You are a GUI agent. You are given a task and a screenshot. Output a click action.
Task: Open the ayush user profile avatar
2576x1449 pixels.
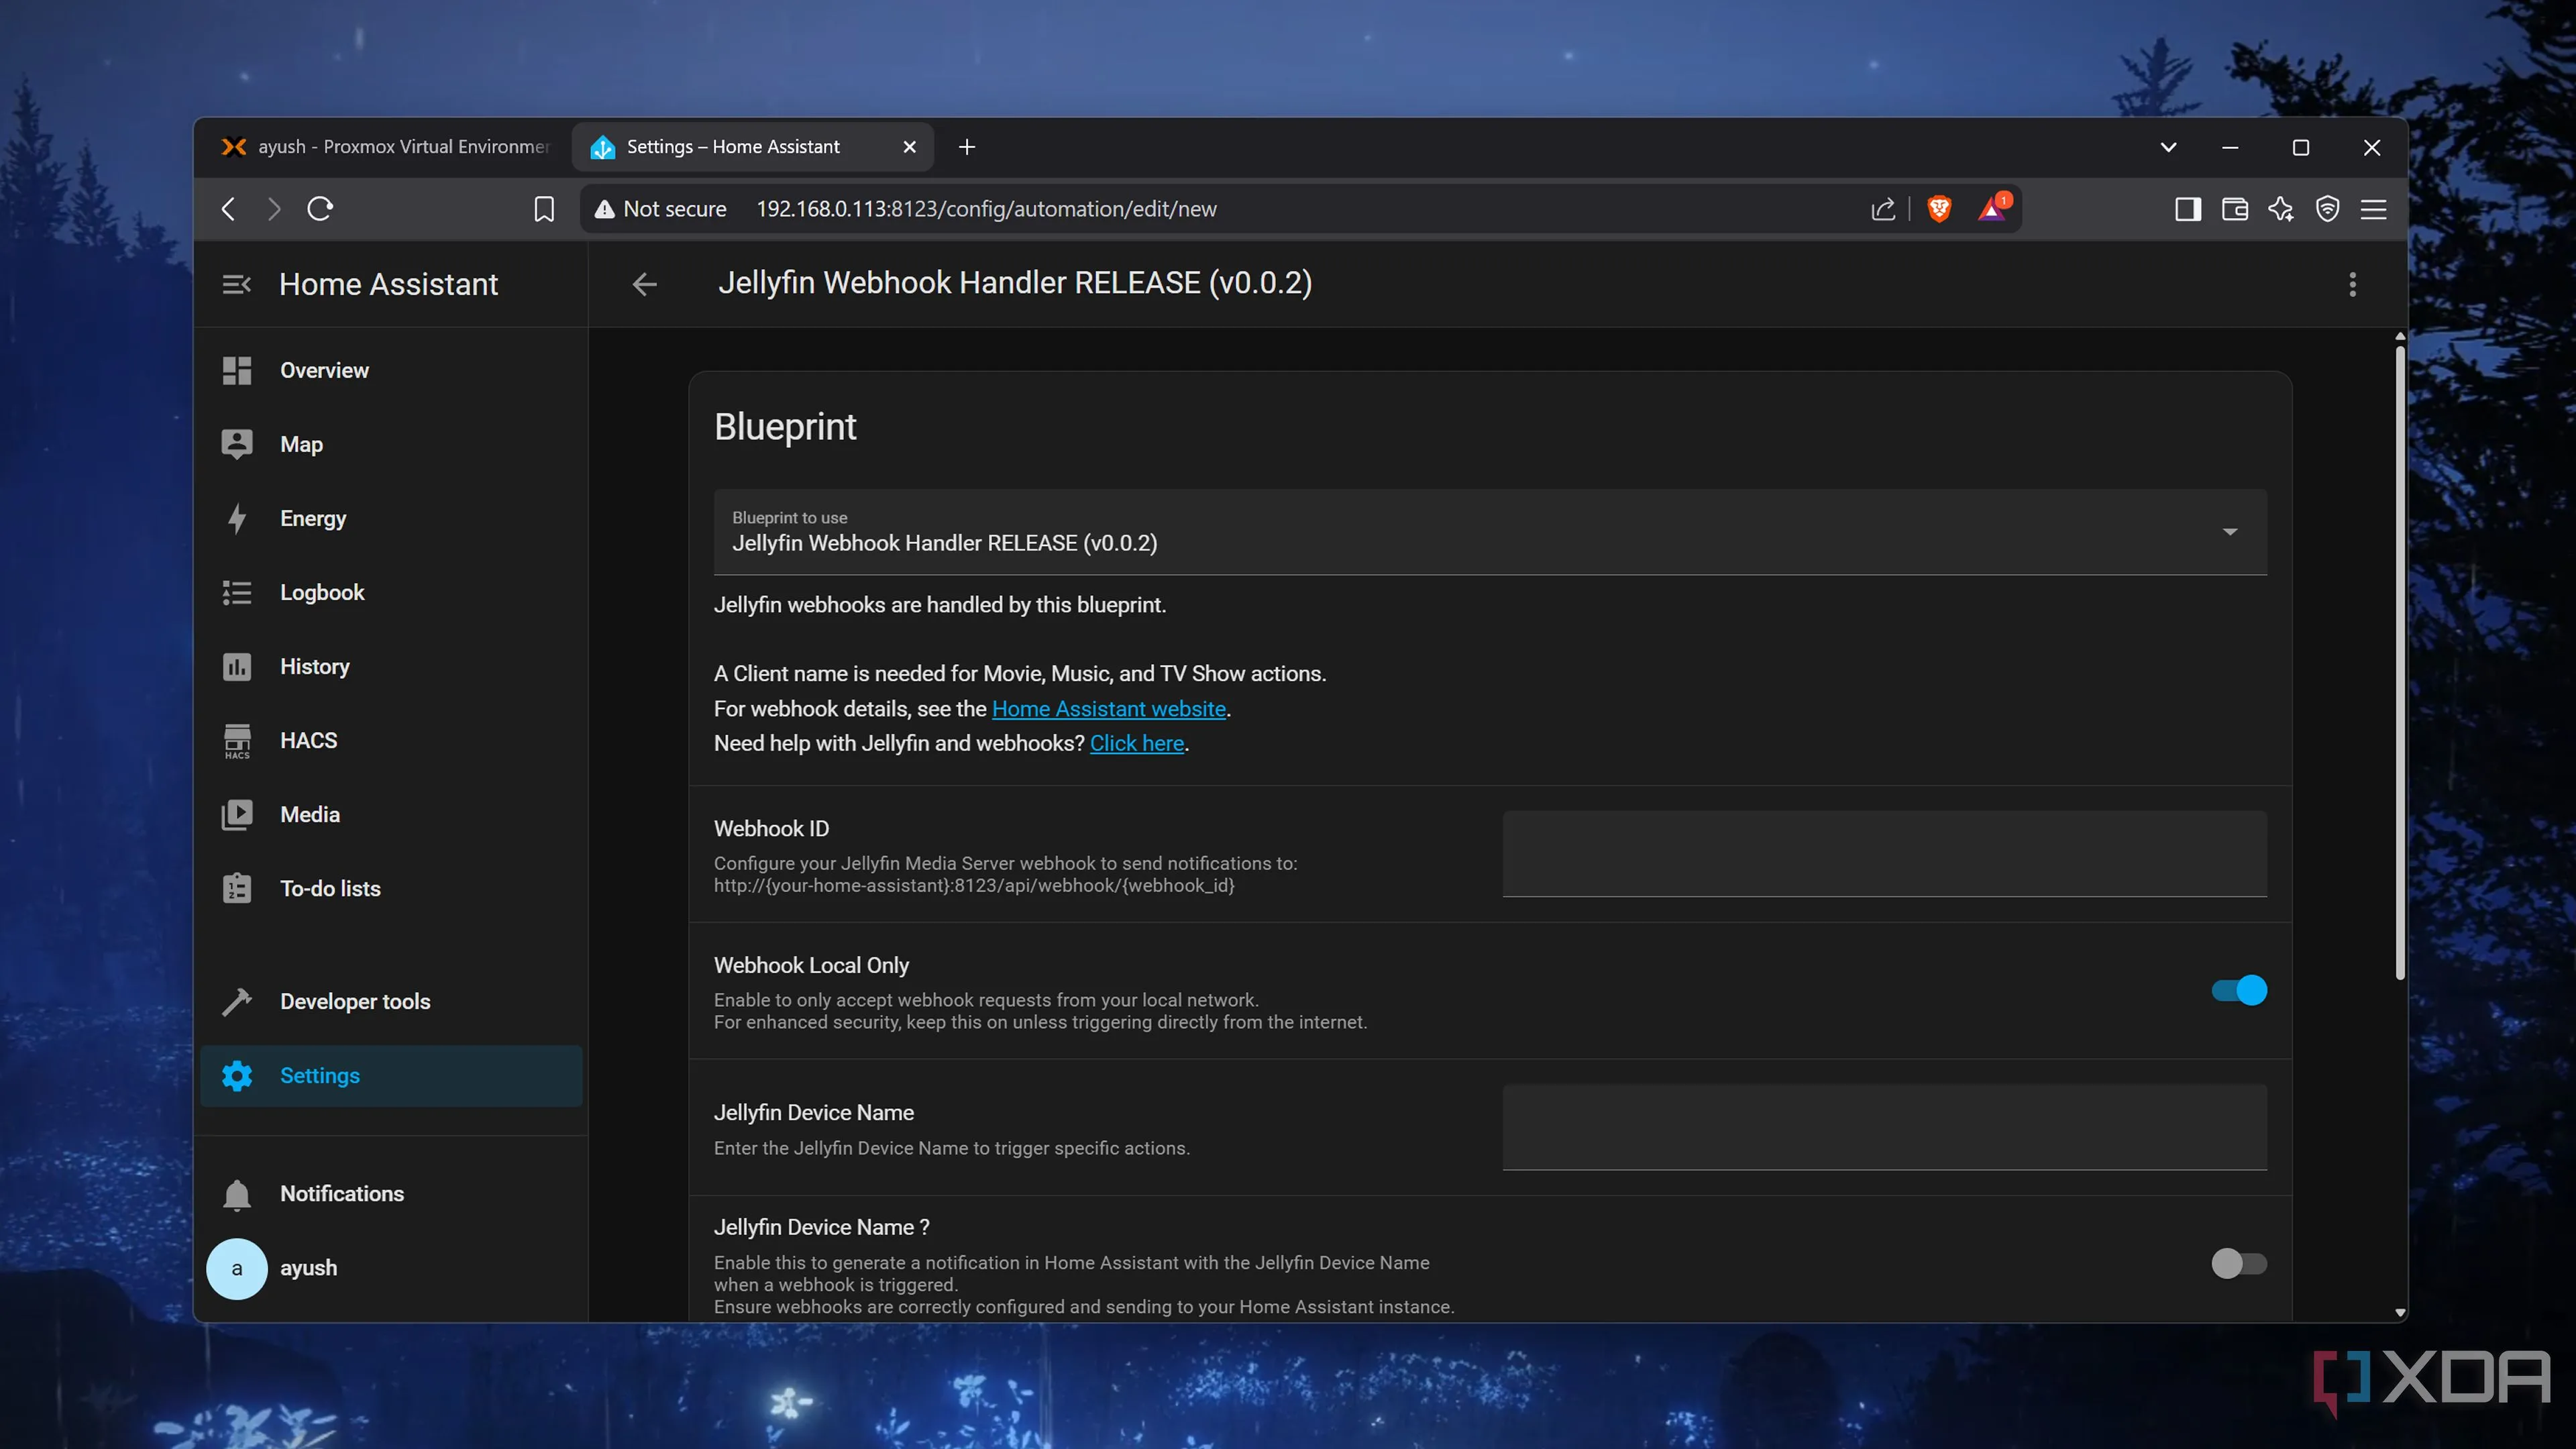236,1268
